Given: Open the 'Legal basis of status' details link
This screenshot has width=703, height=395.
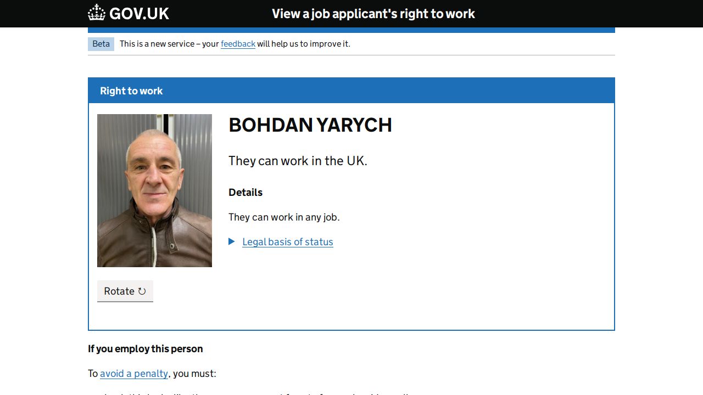Looking at the screenshot, I should point(288,242).
